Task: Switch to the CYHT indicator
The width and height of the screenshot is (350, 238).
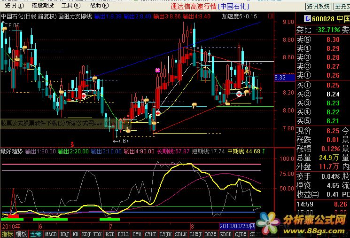Action: click(150, 234)
